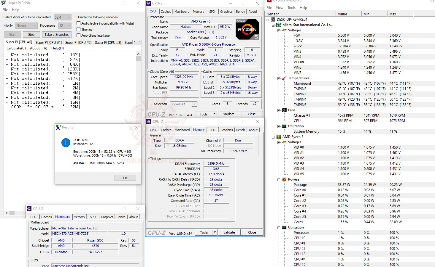Click the Temperatures thermometer icon in HWMonitor
This screenshot has height=267, width=435.
284,78
